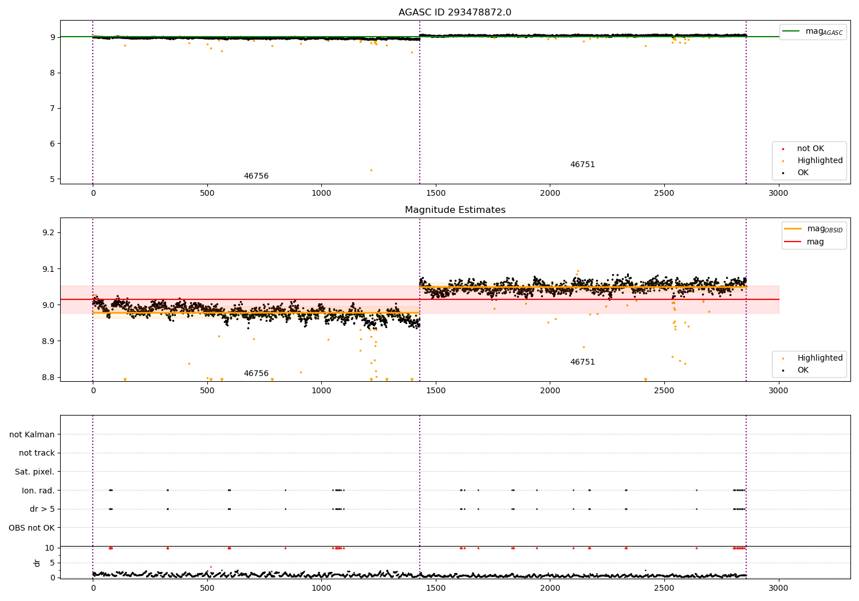Click the red 'mag' legend label in the middle plot
The image size is (859, 601).
pos(815,242)
